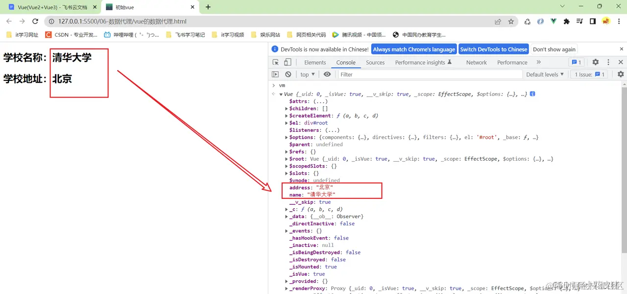Open the 1 Issue button
This screenshot has height=294, width=627.
coord(590,74)
